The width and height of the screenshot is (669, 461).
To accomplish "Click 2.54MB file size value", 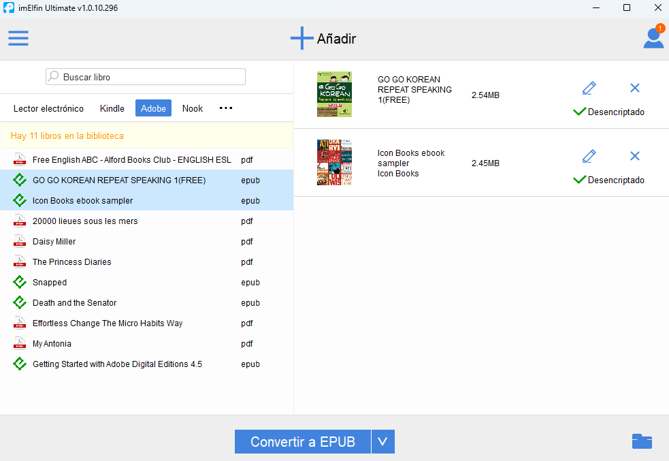I will 485,95.
